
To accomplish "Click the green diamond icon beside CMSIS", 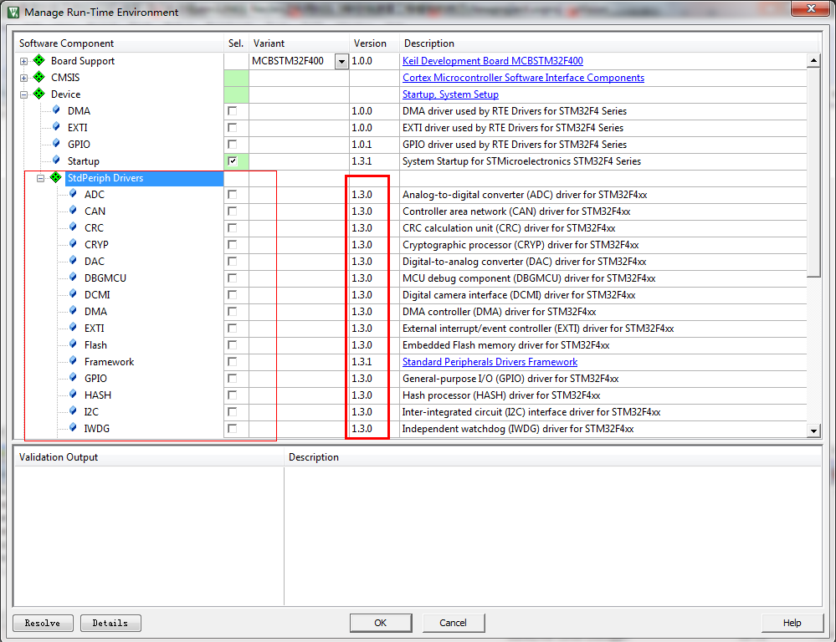I will [39, 77].
